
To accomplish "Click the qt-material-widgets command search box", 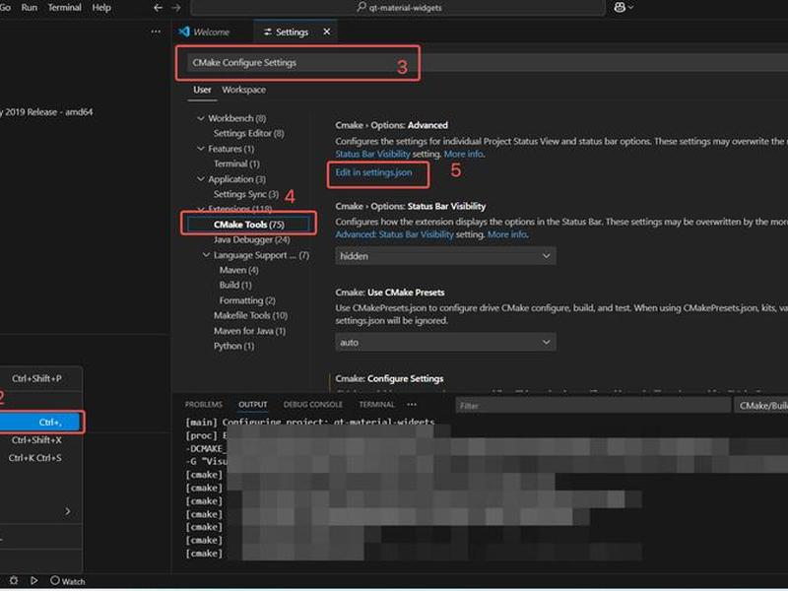I will (398, 8).
